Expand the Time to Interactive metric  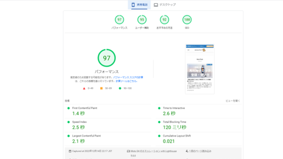[x=174, y=108]
